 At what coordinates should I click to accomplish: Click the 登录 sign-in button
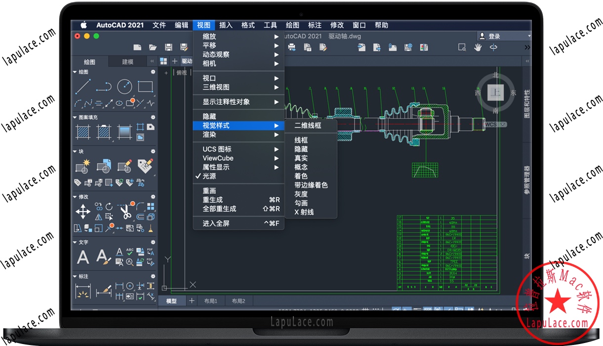494,36
